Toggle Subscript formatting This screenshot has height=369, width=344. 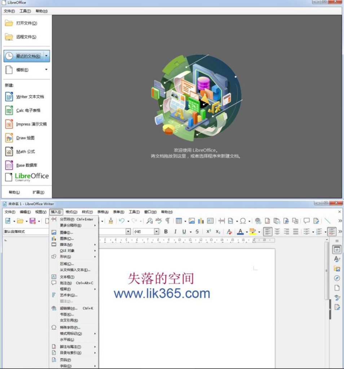[218, 232]
